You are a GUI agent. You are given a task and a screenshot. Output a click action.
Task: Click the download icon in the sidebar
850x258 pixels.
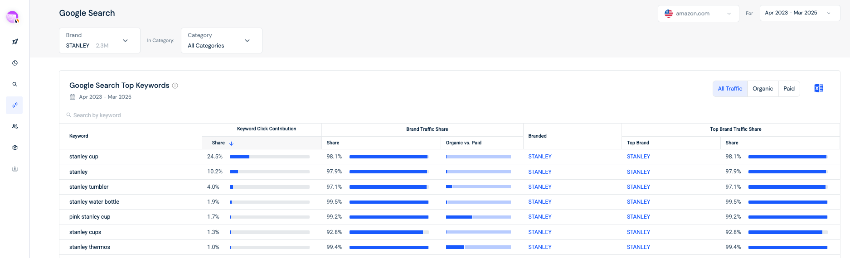coord(15,169)
